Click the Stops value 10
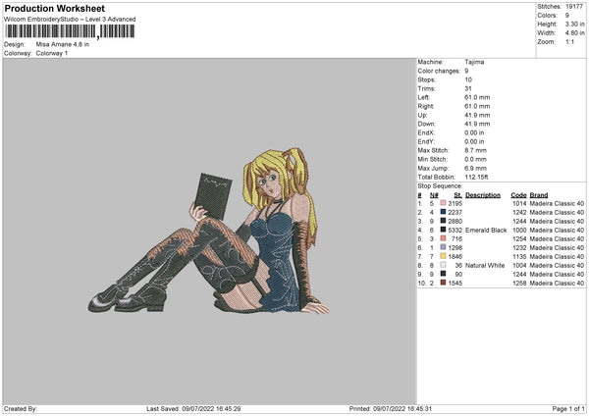589x416 pixels. [x=468, y=79]
